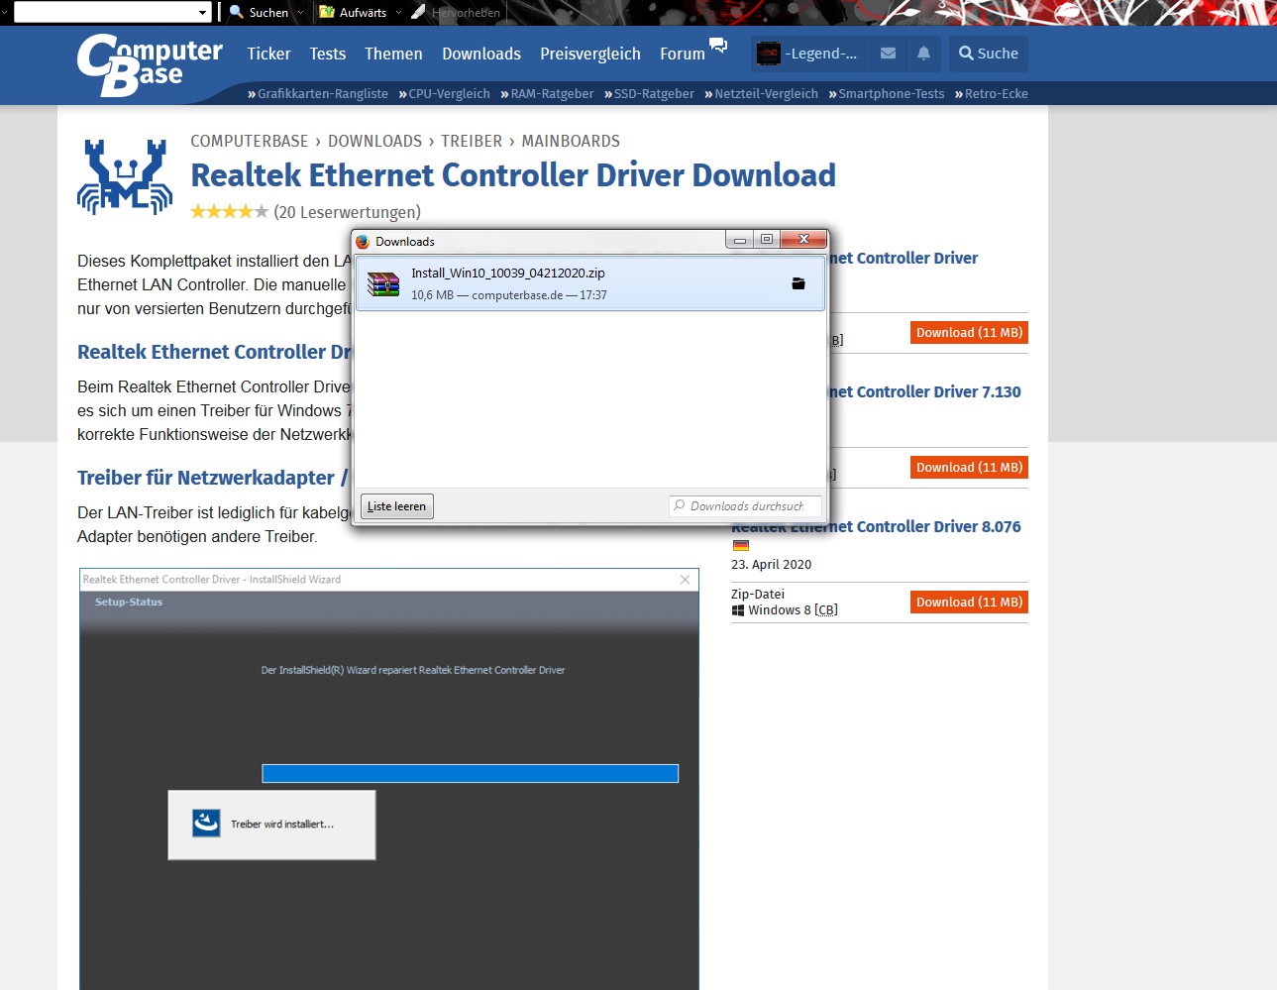The height and width of the screenshot is (990, 1277).
Task: Select the Install_Win10_10039_04212020.zip download entry
Action: tap(589, 283)
